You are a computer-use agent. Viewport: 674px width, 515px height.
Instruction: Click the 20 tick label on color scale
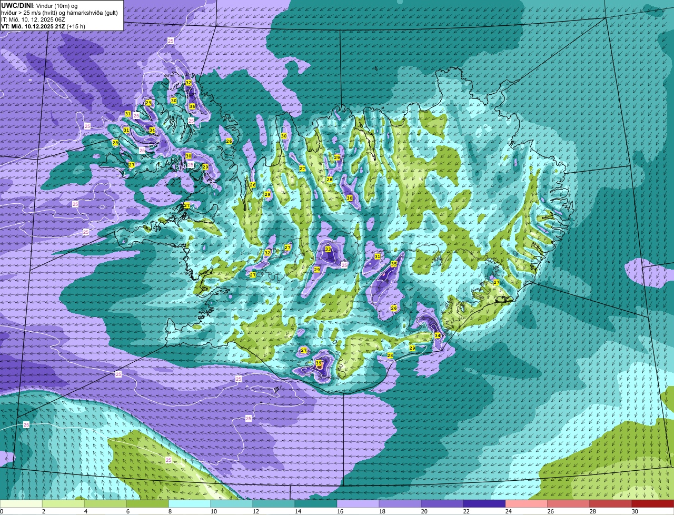pyautogui.click(x=424, y=511)
